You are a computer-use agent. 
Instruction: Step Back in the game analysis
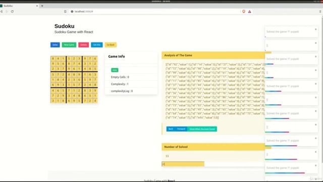[171, 129]
